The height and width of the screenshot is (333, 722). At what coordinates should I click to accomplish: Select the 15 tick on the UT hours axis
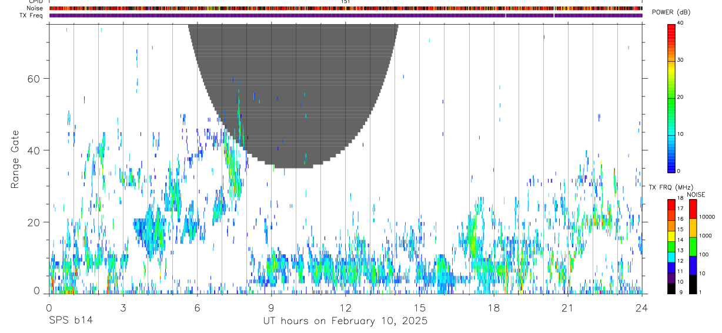click(x=420, y=308)
